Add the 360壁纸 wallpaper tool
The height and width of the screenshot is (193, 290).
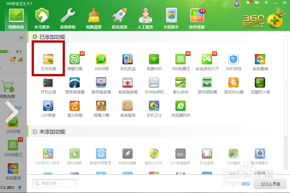[233, 157]
